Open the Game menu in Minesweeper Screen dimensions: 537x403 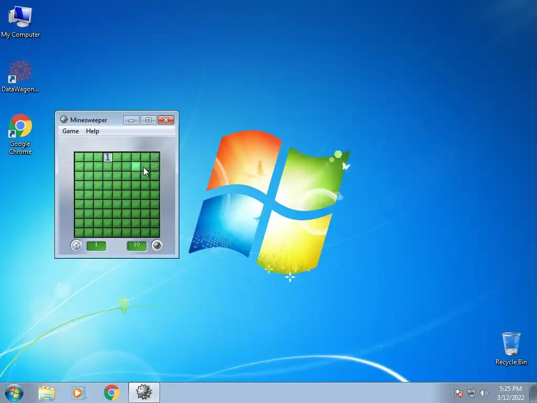point(71,131)
